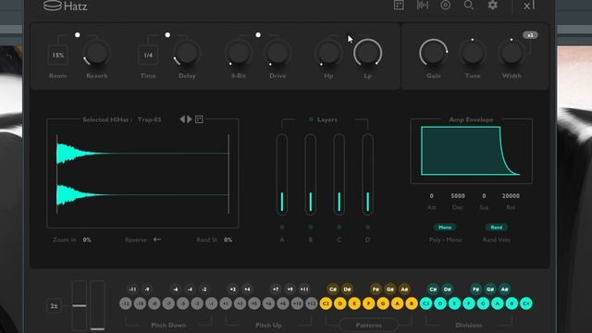This screenshot has width=592, height=333.
Task: Toggle the Layers enable dot
Action: click(x=311, y=119)
